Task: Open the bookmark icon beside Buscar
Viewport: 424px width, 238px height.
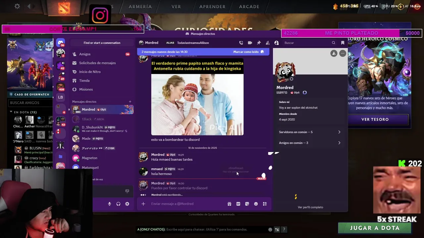Action: coord(343,43)
